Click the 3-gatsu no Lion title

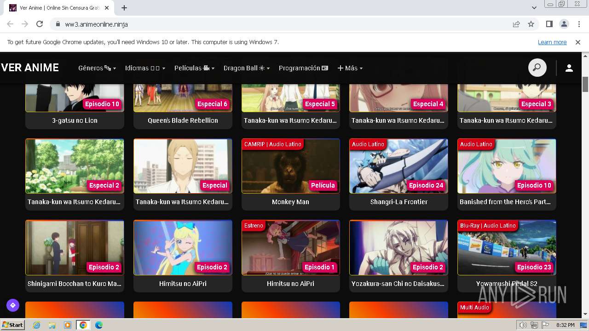click(75, 120)
